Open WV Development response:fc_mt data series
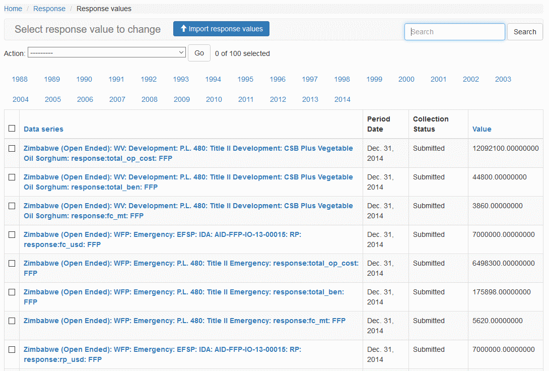The height and width of the screenshot is (371, 549). (x=188, y=211)
